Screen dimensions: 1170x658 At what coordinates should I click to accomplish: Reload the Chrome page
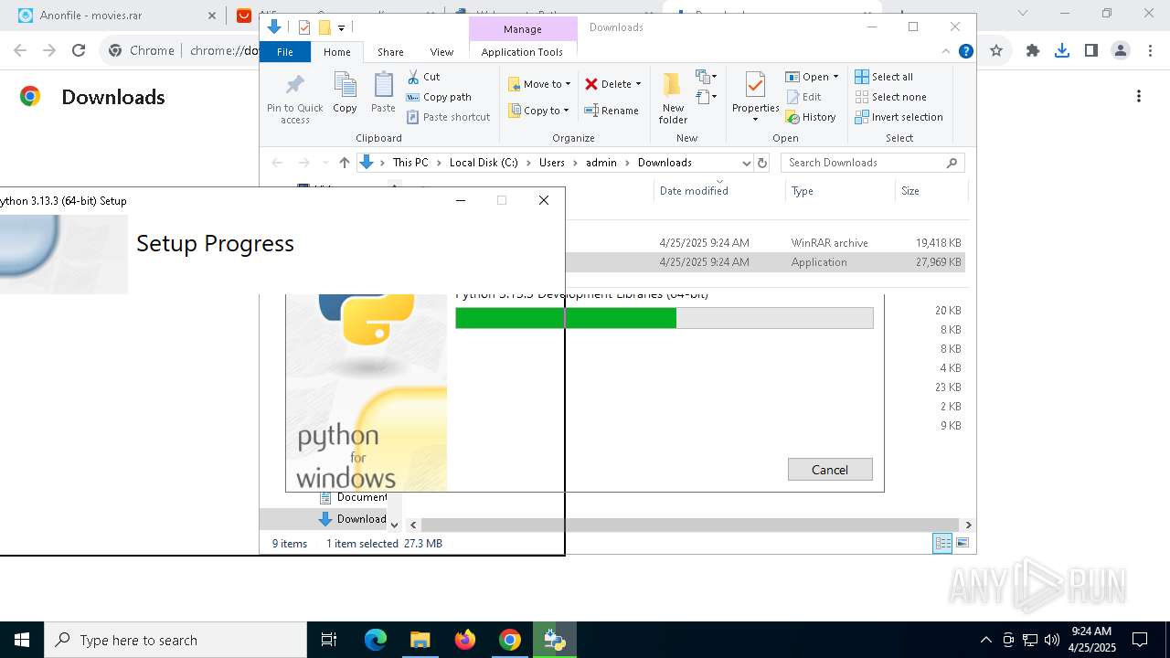79,51
